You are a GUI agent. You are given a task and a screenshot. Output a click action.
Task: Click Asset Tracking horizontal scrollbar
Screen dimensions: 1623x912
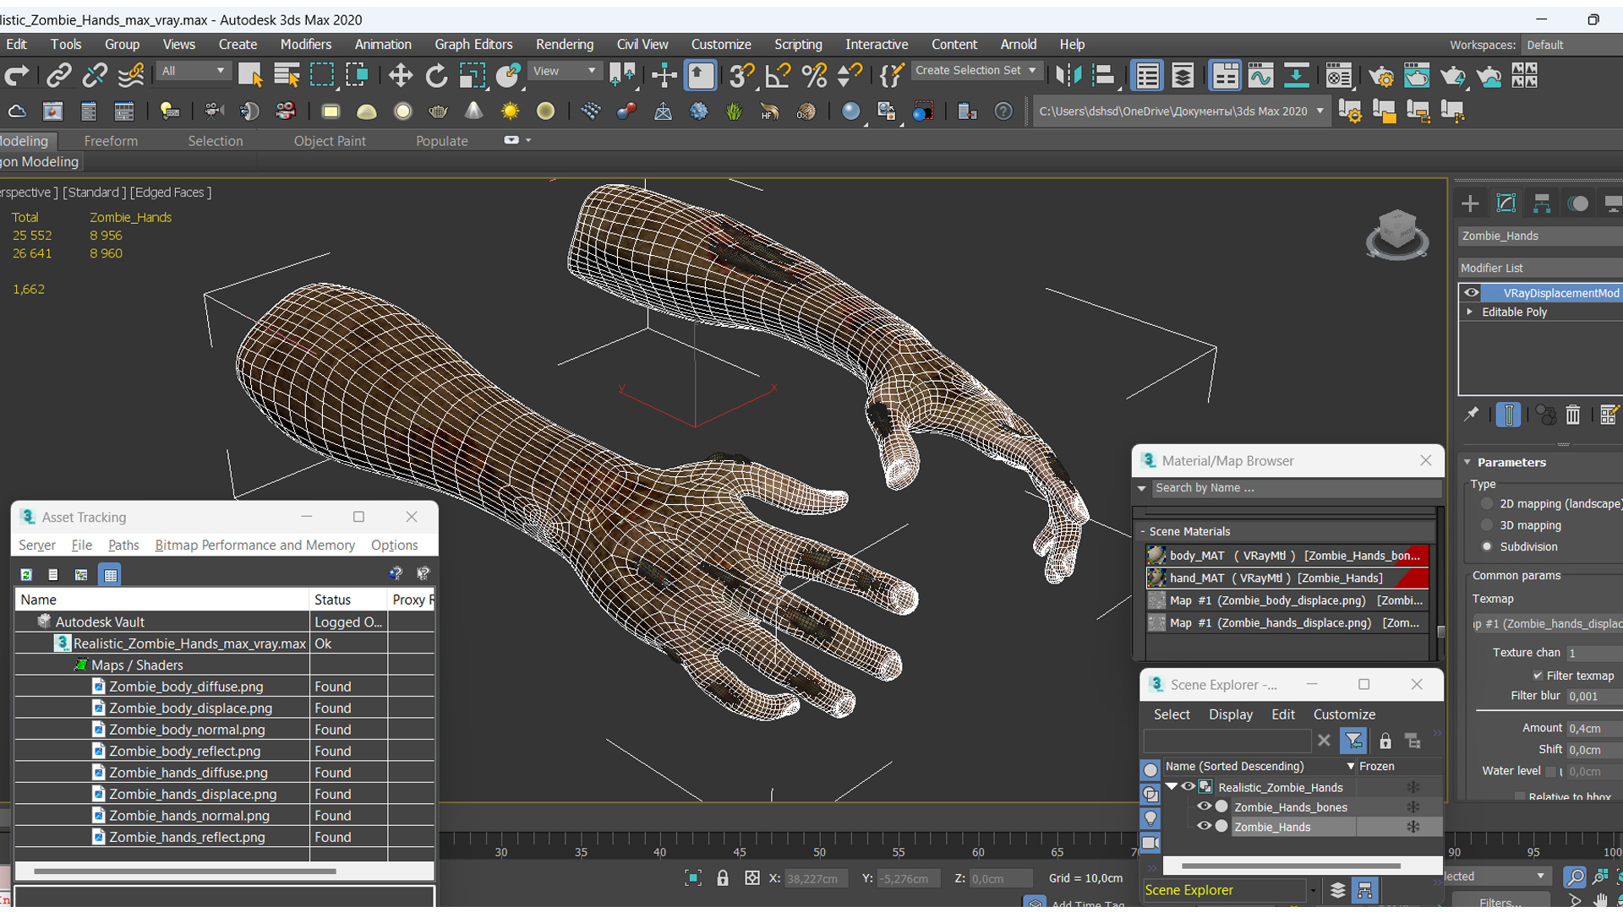(184, 871)
